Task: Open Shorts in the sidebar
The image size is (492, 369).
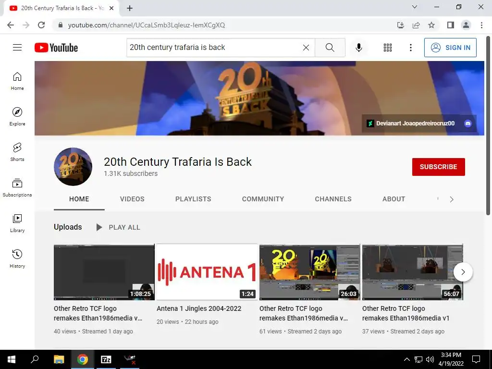Action: pyautogui.click(x=17, y=152)
